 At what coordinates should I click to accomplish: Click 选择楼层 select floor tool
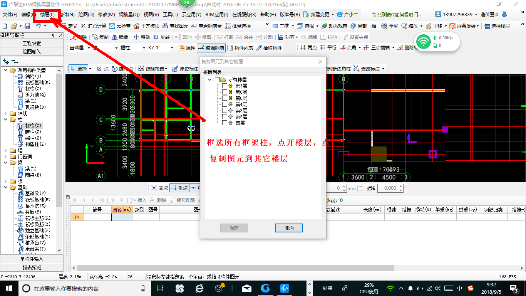coord(497,26)
